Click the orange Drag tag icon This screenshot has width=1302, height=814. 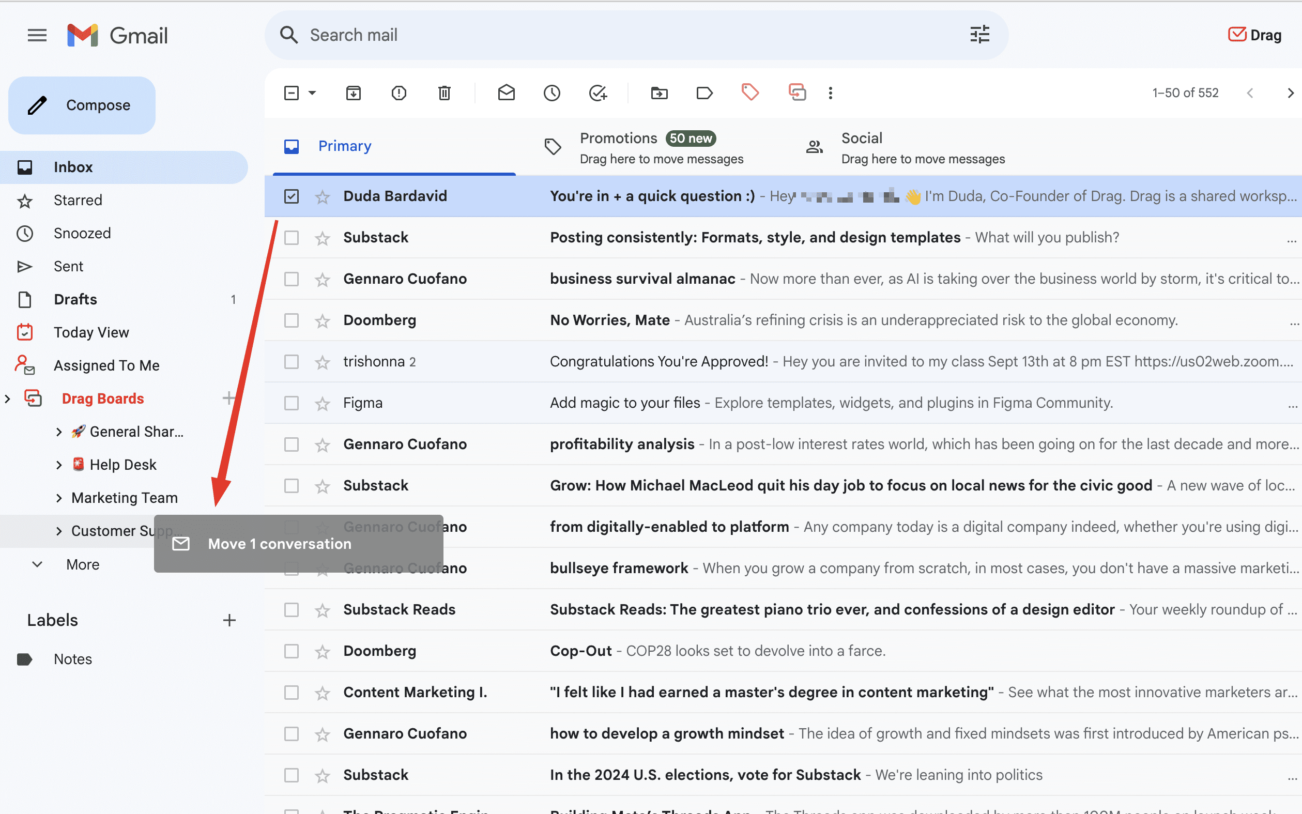(x=750, y=92)
